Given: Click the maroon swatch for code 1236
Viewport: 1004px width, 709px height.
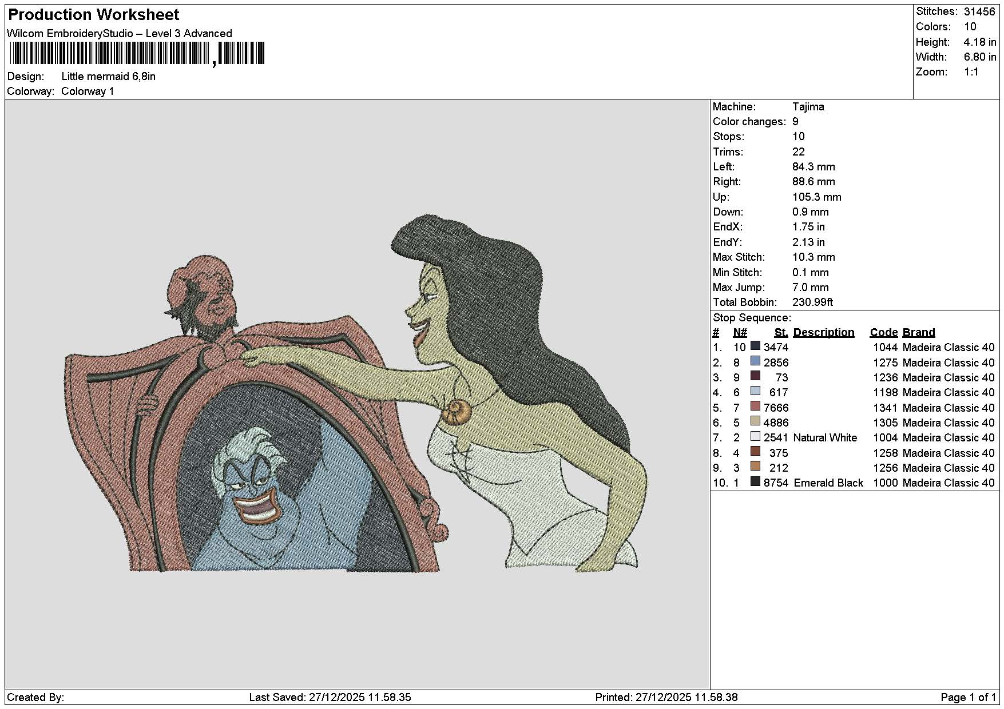Looking at the screenshot, I should tap(755, 376).
